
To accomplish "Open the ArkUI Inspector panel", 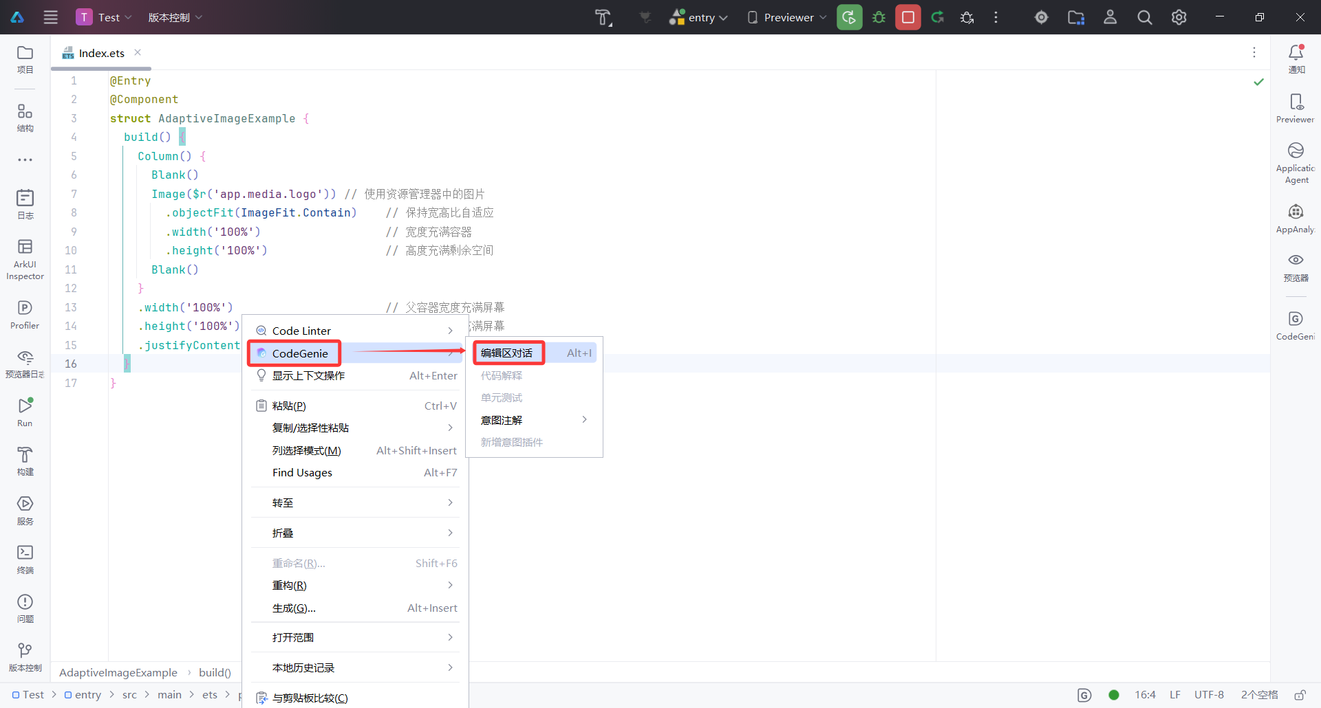I will 25,260.
